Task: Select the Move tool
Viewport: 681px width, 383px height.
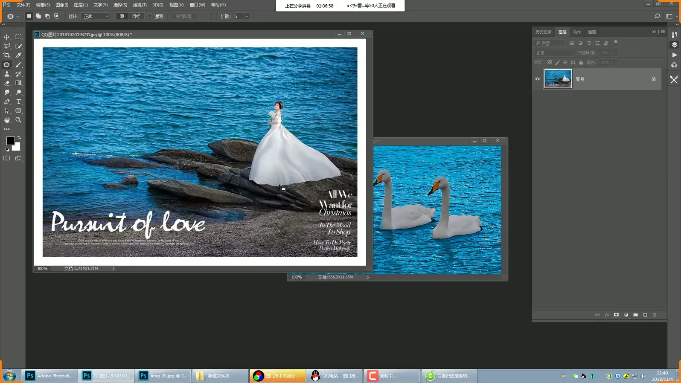Action: point(7,37)
